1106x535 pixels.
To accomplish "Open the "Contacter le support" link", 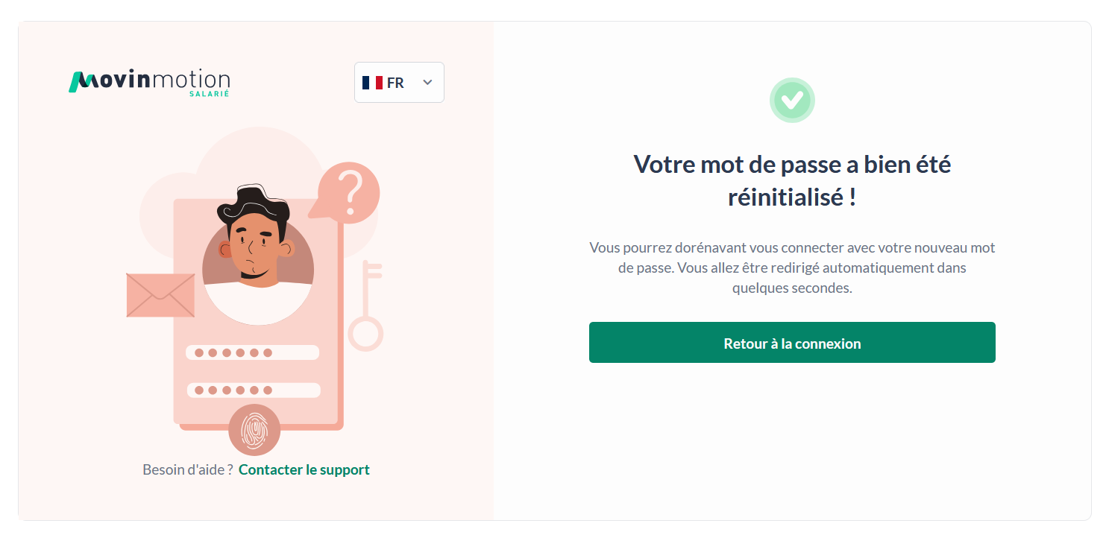I will pyautogui.click(x=304, y=469).
